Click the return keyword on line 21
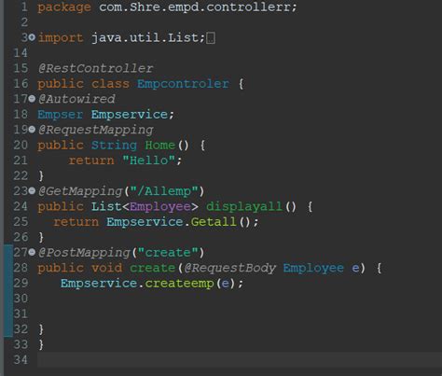442x376 pixels. [91, 160]
